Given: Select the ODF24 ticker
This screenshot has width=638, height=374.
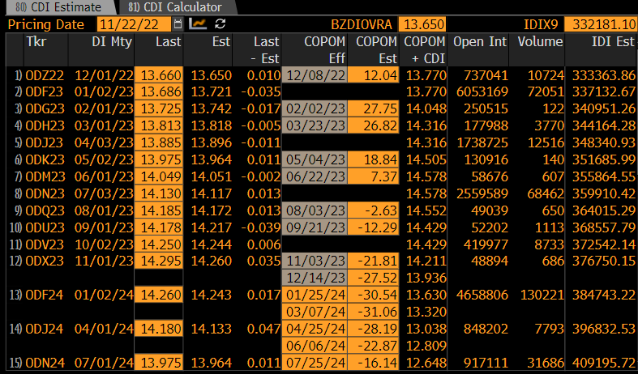Looking at the screenshot, I should click(45, 295).
